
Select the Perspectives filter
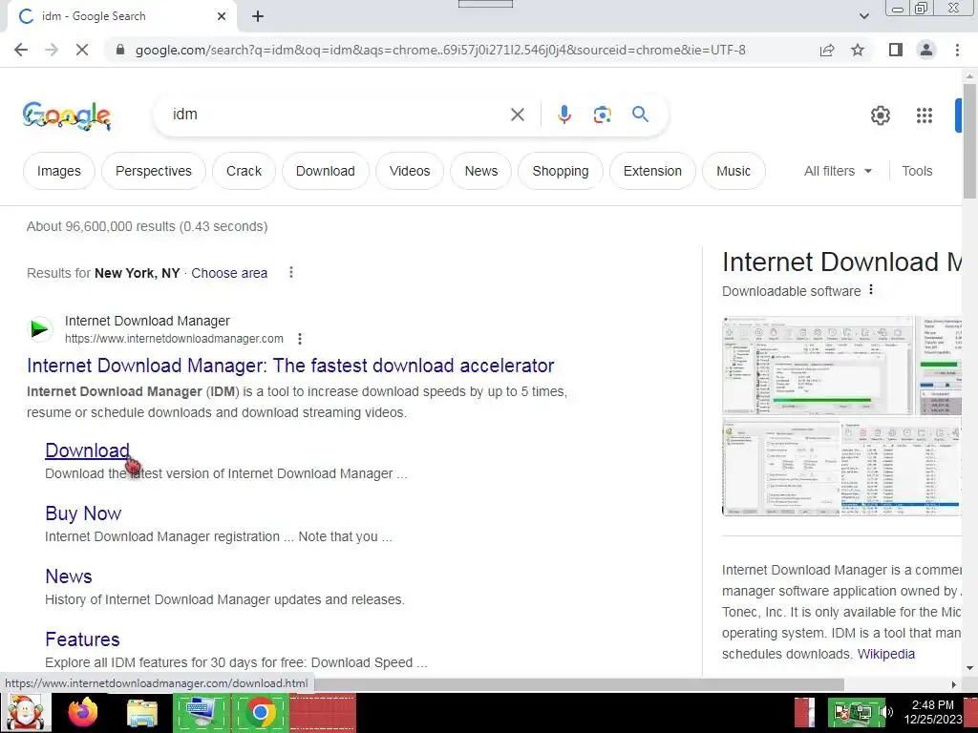[x=154, y=171]
